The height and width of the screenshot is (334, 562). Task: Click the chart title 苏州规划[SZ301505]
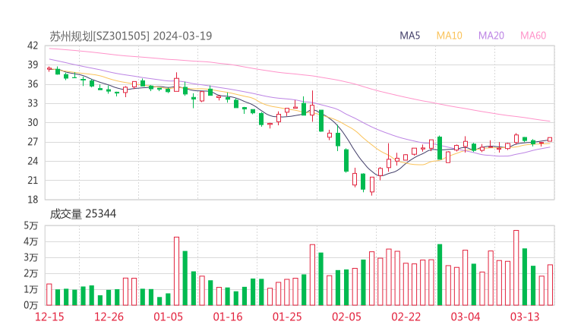tap(100, 36)
